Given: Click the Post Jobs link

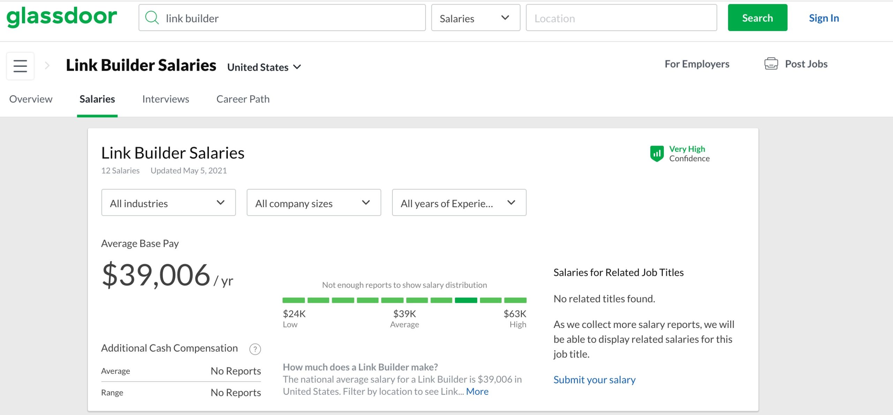Looking at the screenshot, I should click(806, 64).
